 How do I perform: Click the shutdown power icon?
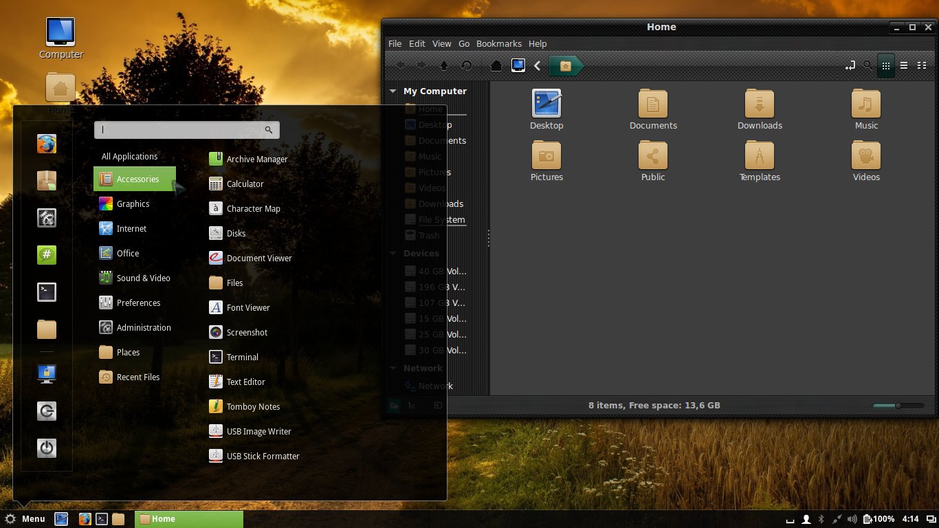click(x=47, y=448)
